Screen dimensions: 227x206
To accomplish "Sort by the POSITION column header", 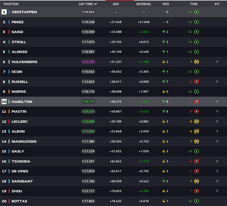I will point(11,4).
